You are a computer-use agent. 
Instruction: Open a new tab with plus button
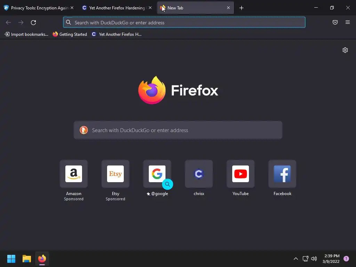pyautogui.click(x=241, y=8)
